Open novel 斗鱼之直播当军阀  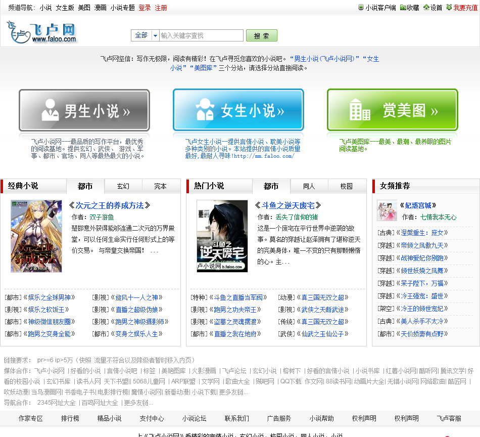click(x=238, y=297)
